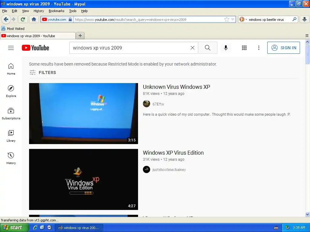Image resolution: width=310 pixels, height=232 pixels.
Task: Open History in YouTube sidebar
Action: point(11,158)
